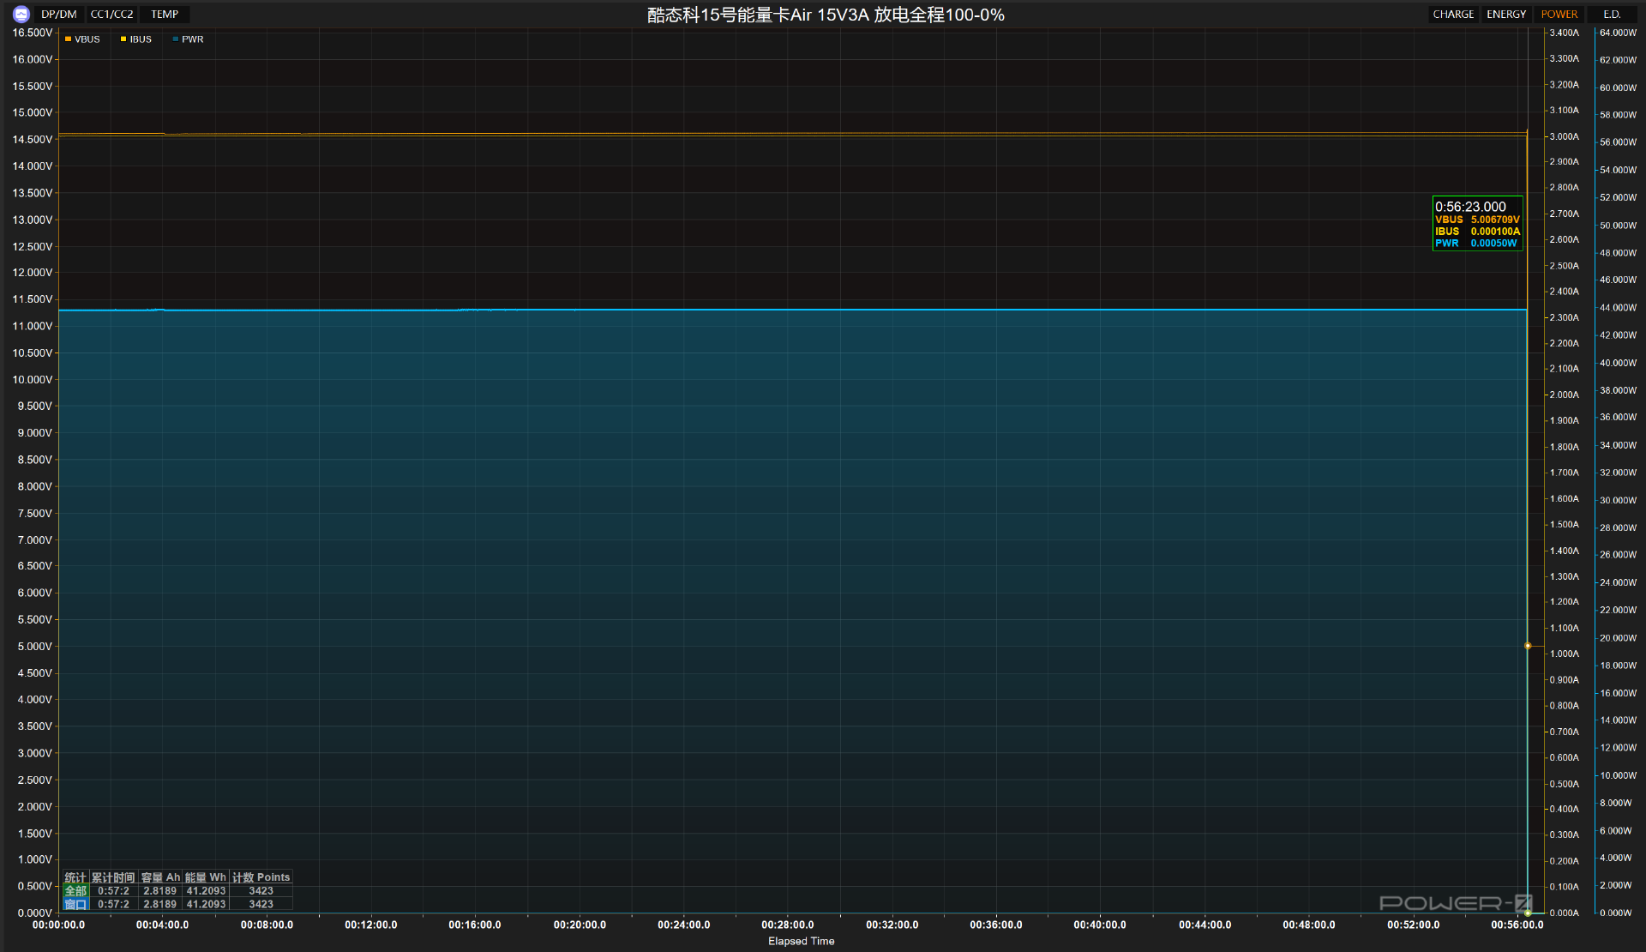
Task: Click the green 全部 statistics row label
Action: point(75,891)
